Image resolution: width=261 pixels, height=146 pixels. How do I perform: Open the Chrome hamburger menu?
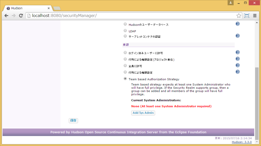click(x=255, y=16)
